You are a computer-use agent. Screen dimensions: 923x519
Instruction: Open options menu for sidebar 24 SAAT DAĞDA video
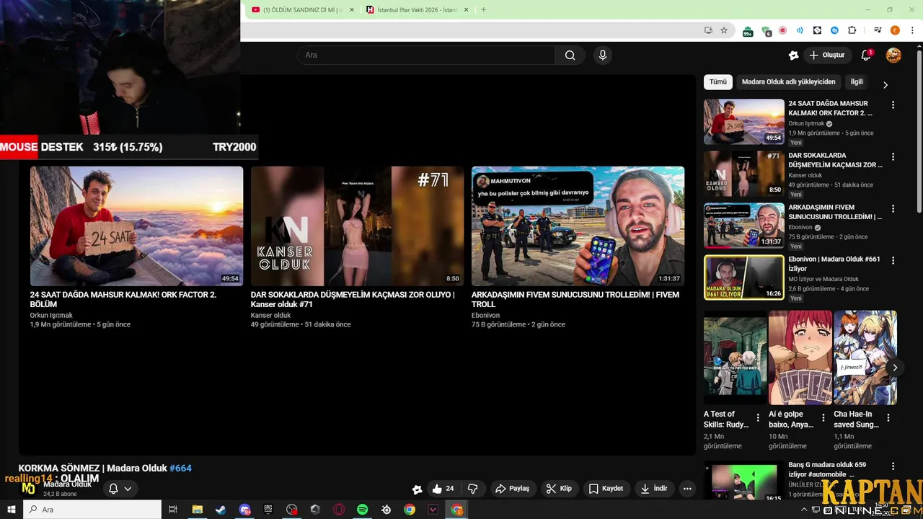point(893,105)
